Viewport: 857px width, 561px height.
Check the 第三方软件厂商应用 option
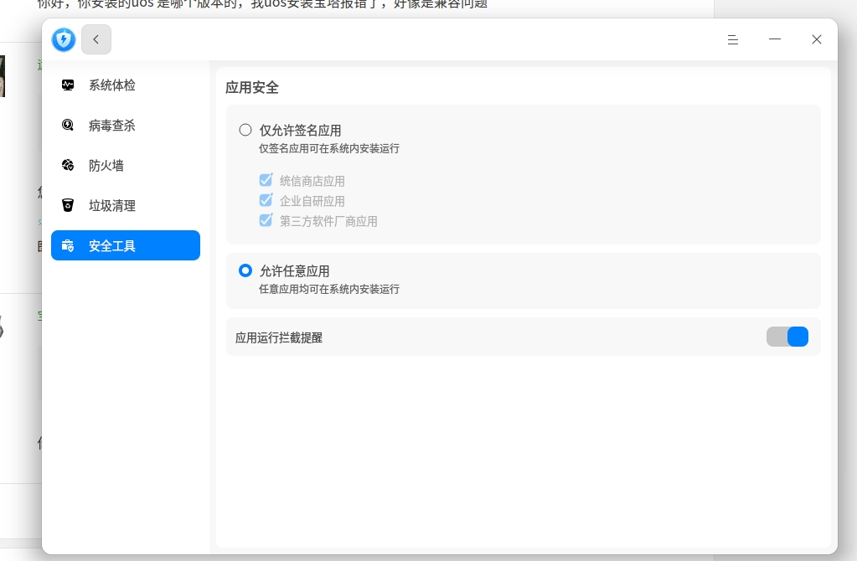tap(266, 220)
